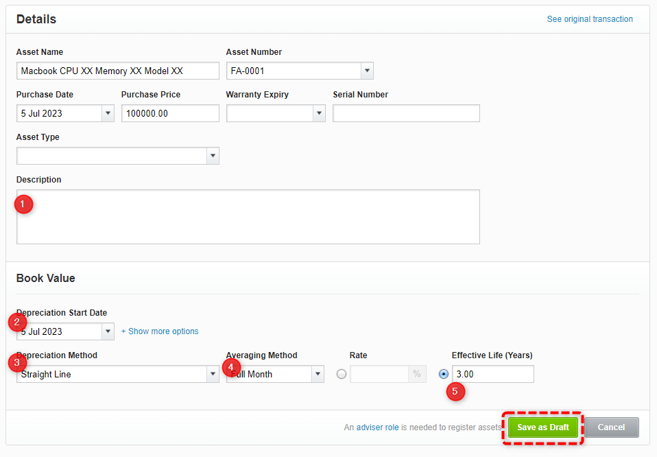Focus the Serial Number text field
The height and width of the screenshot is (457, 657).
tap(406, 113)
